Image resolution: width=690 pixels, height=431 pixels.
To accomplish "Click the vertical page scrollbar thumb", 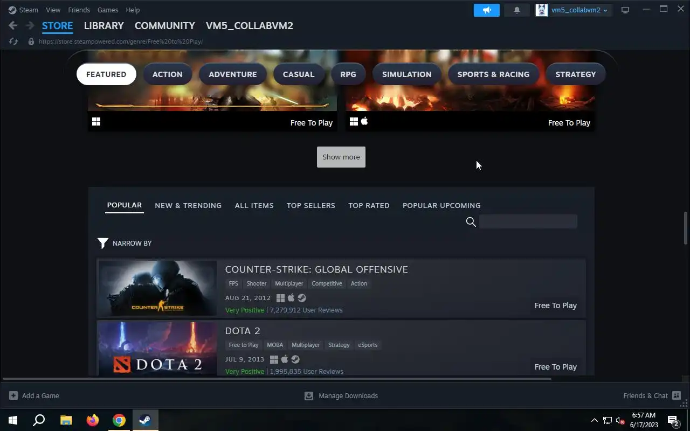I will [x=686, y=228].
